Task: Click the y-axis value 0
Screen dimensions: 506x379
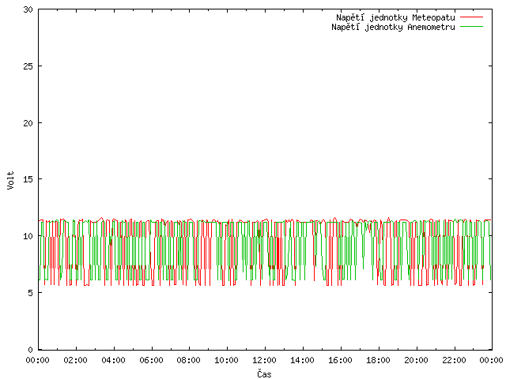Action: [31, 350]
